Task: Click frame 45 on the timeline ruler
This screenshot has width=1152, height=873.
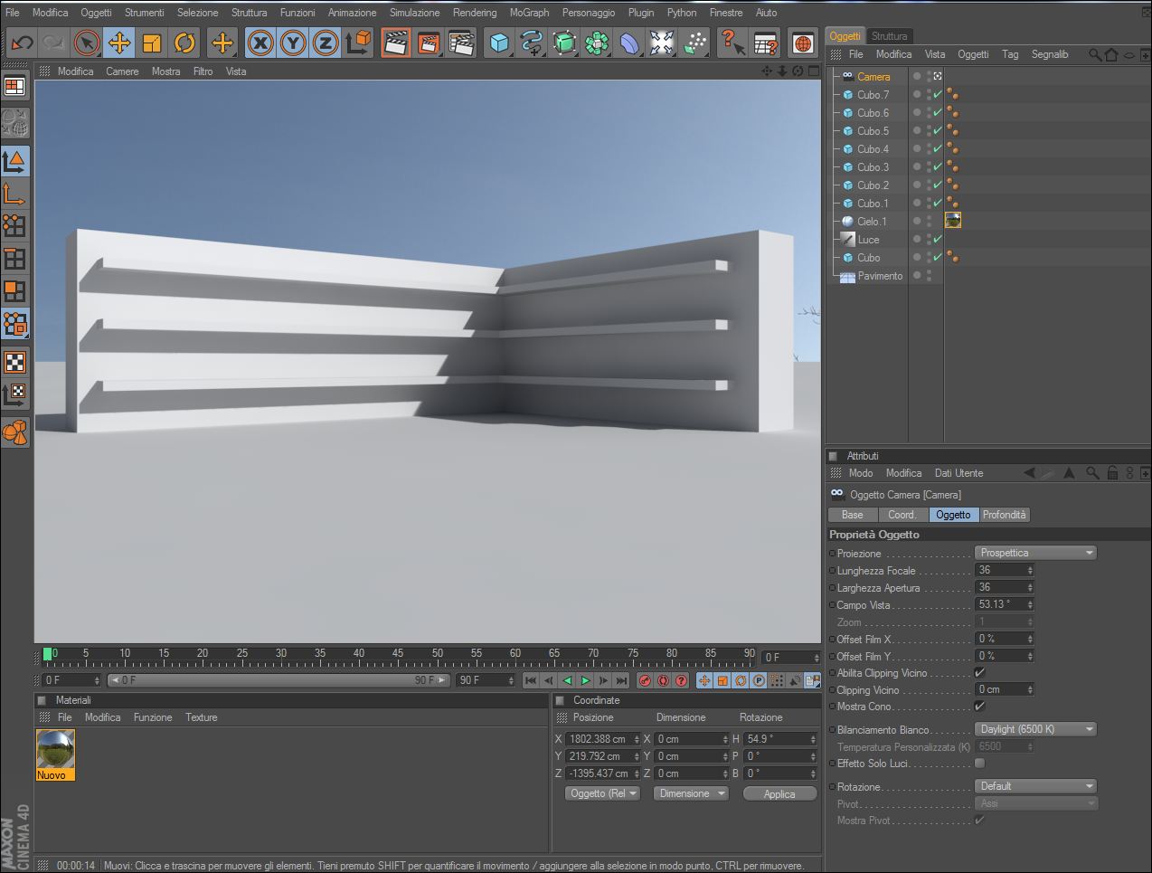Action: 398,653
